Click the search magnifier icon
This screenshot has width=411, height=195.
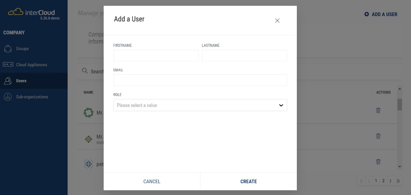[x=85, y=71]
